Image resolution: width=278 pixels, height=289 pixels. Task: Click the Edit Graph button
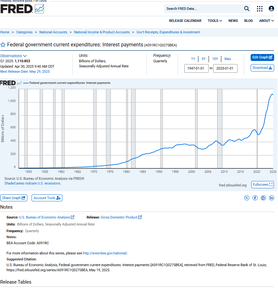click(x=262, y=57)
